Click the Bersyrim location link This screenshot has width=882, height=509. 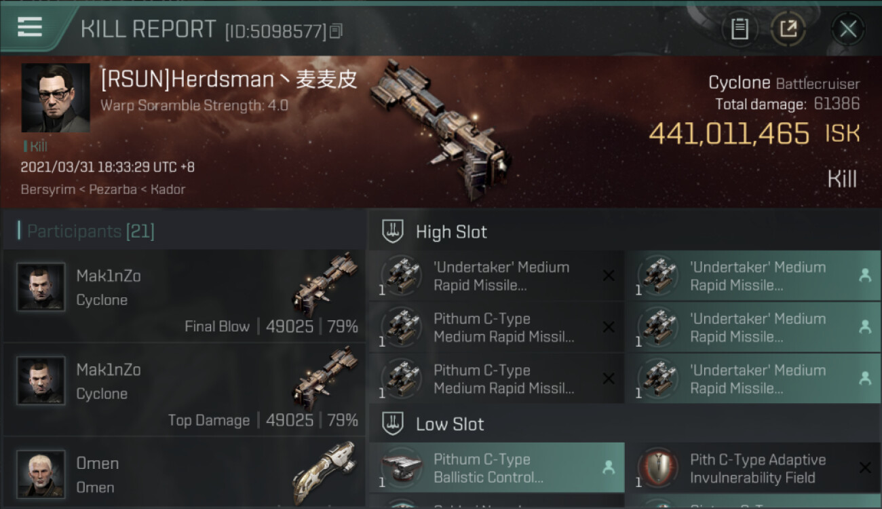[48, 189]
